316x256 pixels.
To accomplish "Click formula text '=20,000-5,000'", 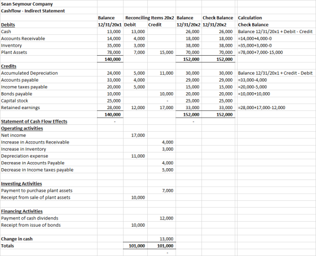I will click(252, 87).
